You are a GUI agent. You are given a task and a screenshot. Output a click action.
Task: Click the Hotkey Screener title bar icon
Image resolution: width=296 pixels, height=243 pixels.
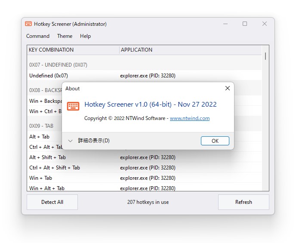pos(28,24)
